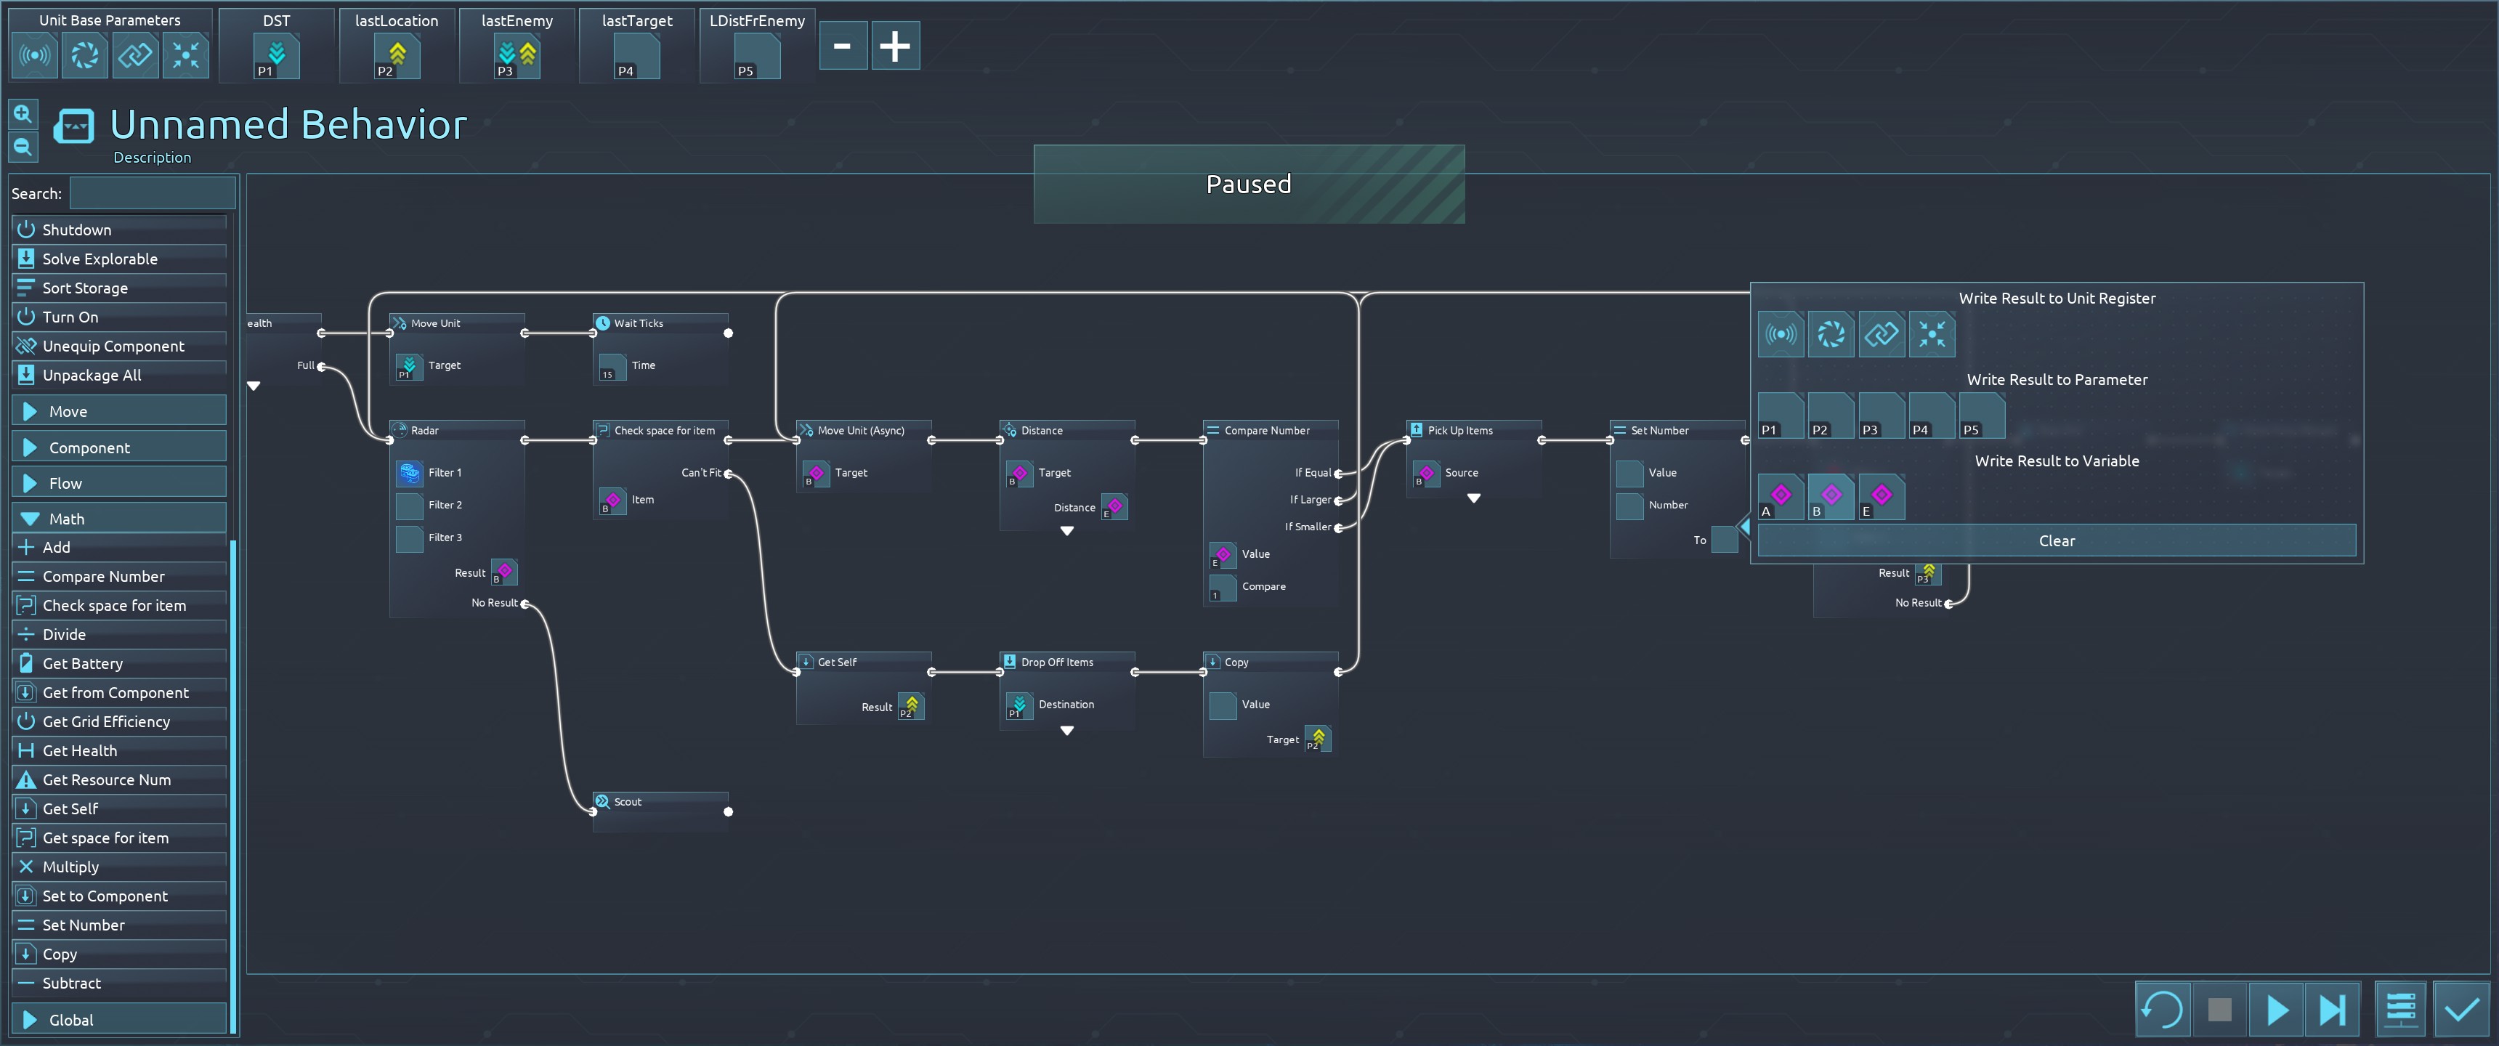The width and height of the screenshot is (2499, 1046).
Task: Click the play button
Action: [x=2276, y=1010]
